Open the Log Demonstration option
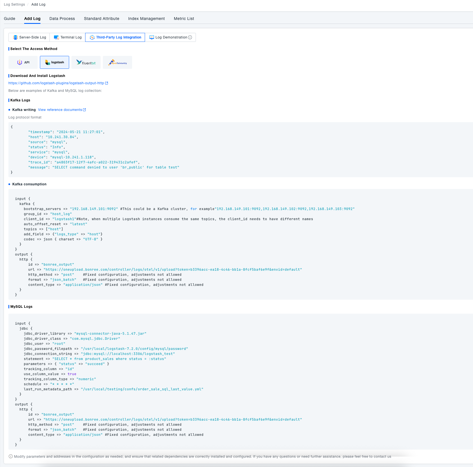The width and height of the screenshot is (473, 467). pyautogui.click(x=170, y=37)
